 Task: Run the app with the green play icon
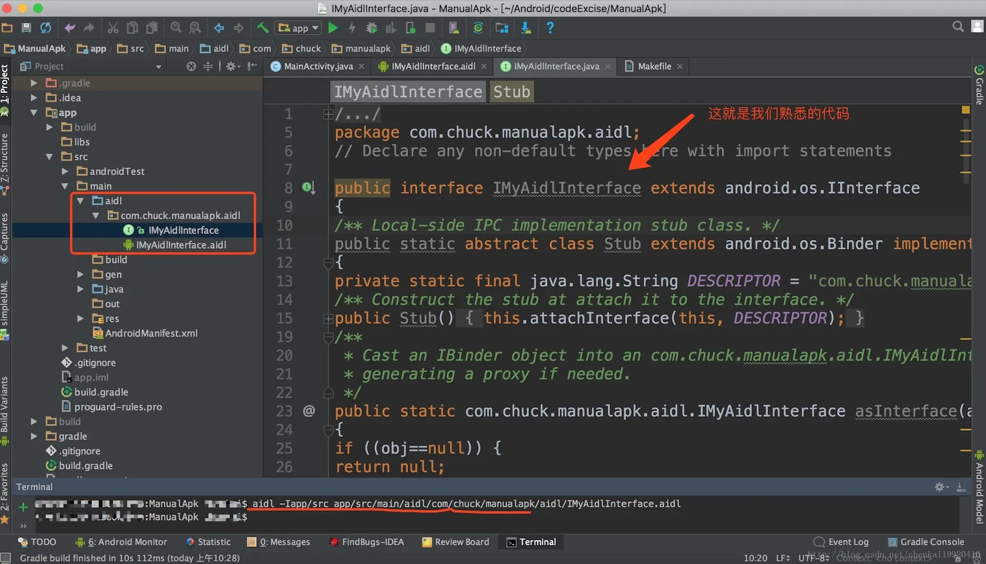tap(332, 28)
